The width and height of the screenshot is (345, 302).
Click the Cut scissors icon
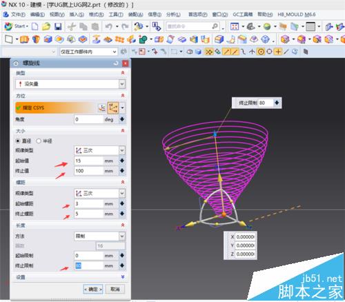point(72,27)
